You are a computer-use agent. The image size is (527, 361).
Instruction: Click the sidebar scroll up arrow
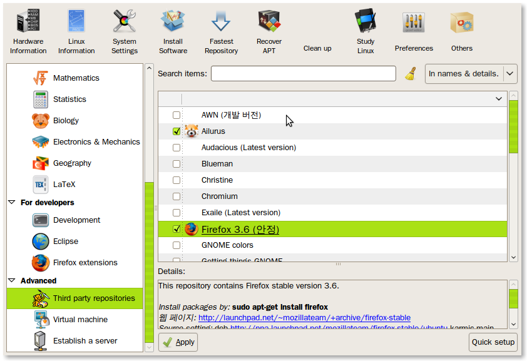click(x=149, y=68)
